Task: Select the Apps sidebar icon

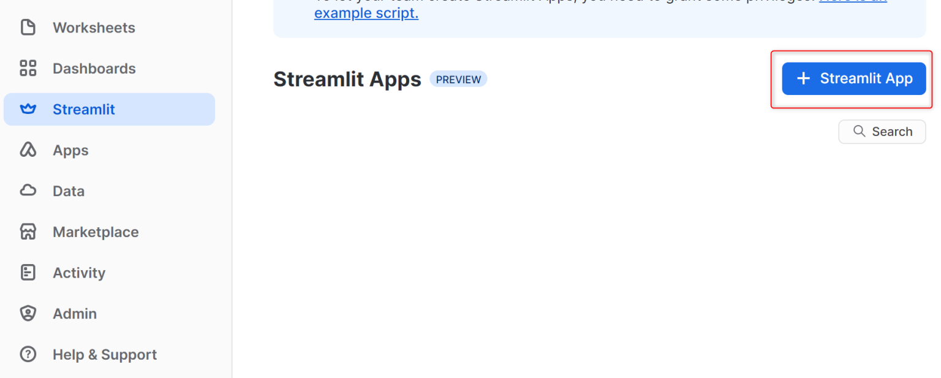Action: point(28,149)
